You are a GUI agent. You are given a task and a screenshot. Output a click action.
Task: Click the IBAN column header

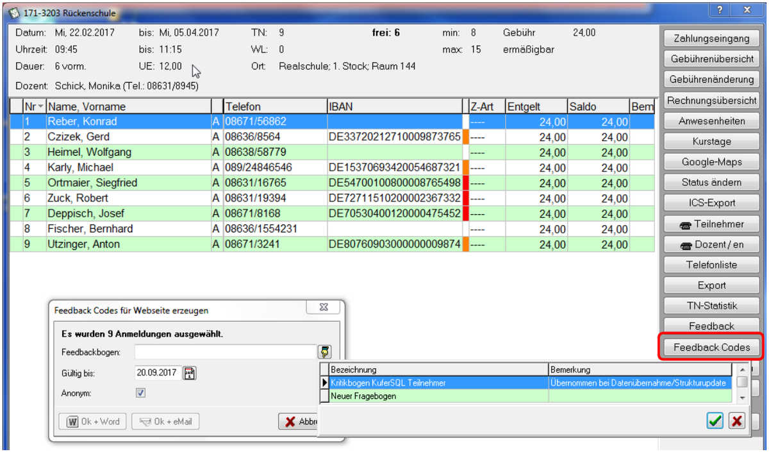coord(394,106)
